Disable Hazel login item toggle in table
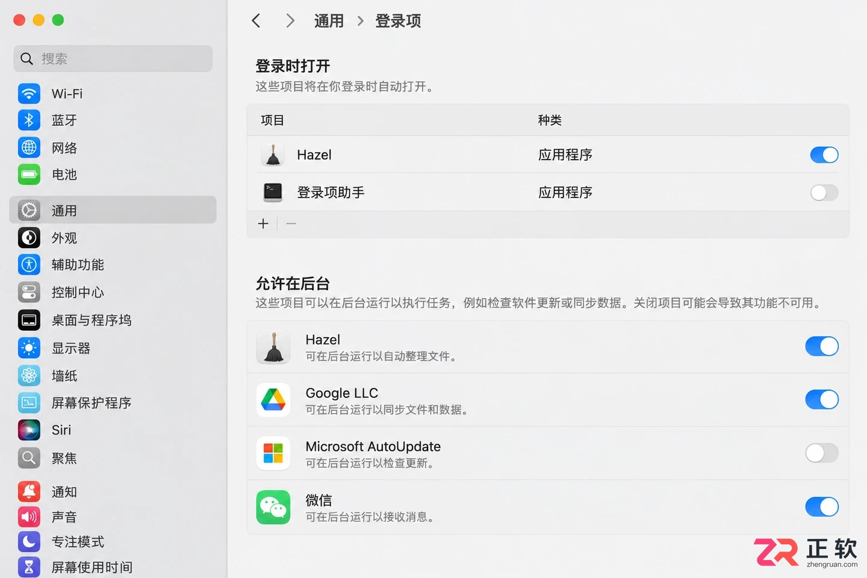This screenshot has width=867, height=578. pyautogui.click(x=824, y=155)
